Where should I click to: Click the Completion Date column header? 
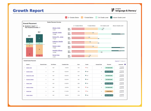click(x=65, y=64)
